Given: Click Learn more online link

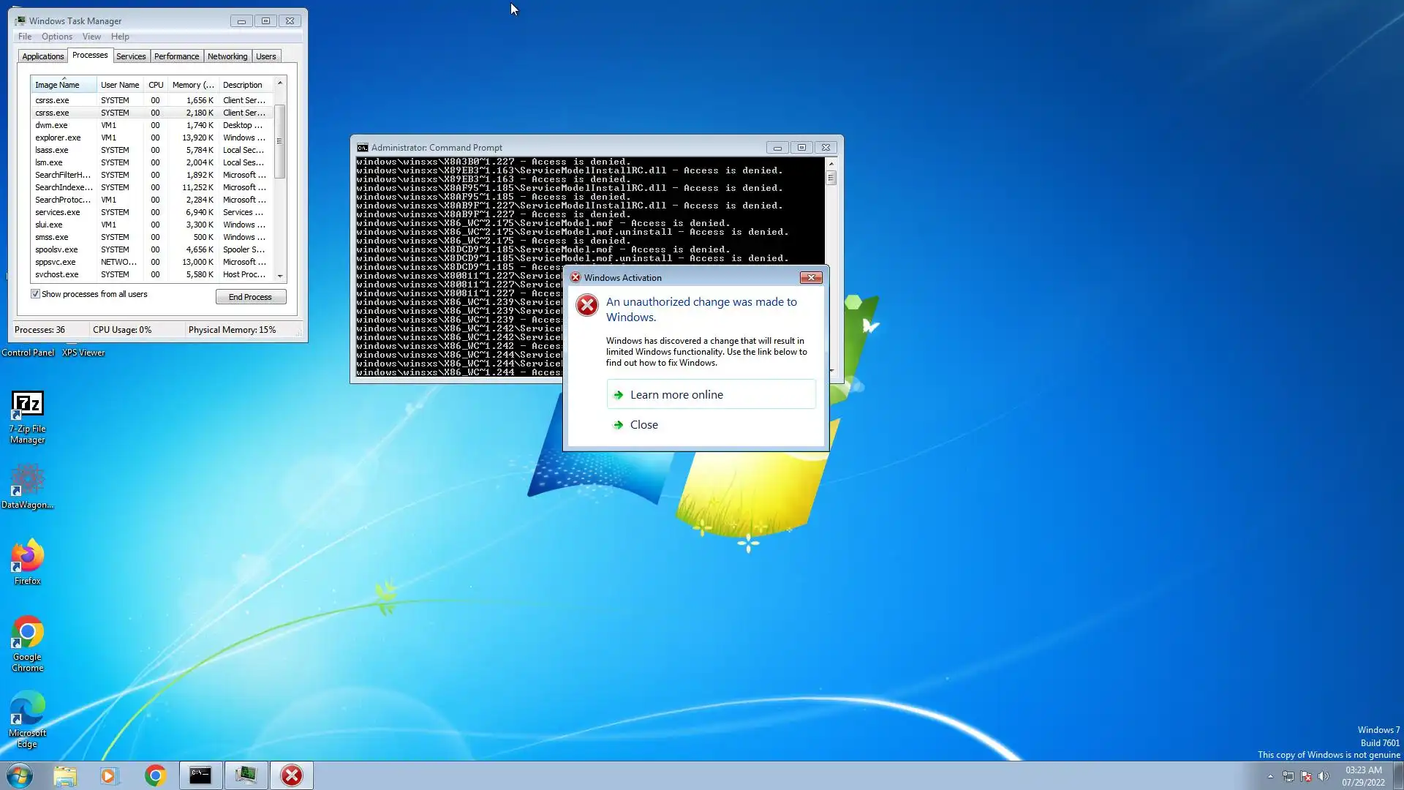Looking at the screenshot, I should pos(676,395).
